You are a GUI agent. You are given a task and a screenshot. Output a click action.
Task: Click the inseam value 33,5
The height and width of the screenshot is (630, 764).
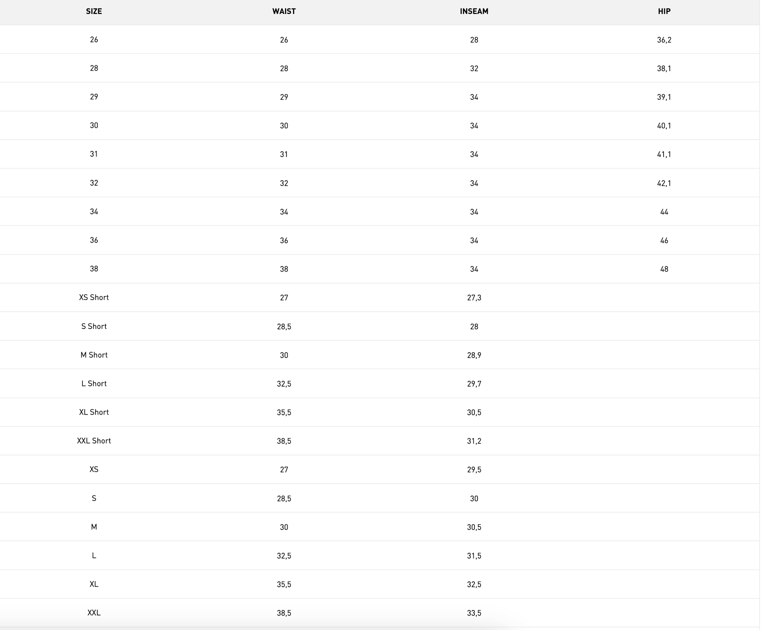click(474, 613)
